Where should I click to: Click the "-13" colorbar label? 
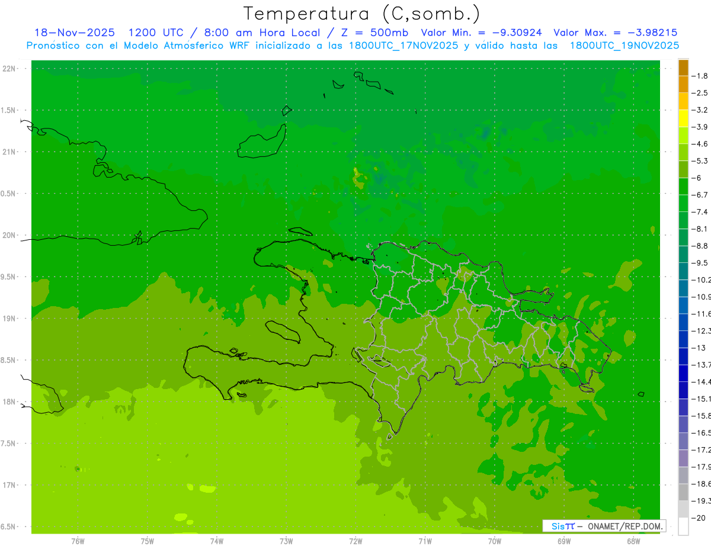[x=699, y=348]
